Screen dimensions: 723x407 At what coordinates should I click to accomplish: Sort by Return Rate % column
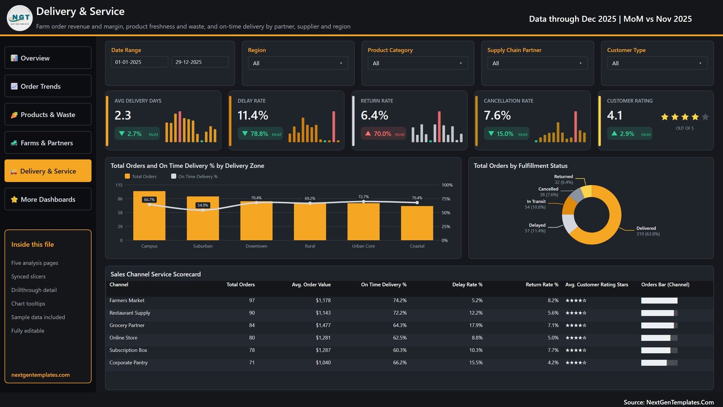(542, 285)
